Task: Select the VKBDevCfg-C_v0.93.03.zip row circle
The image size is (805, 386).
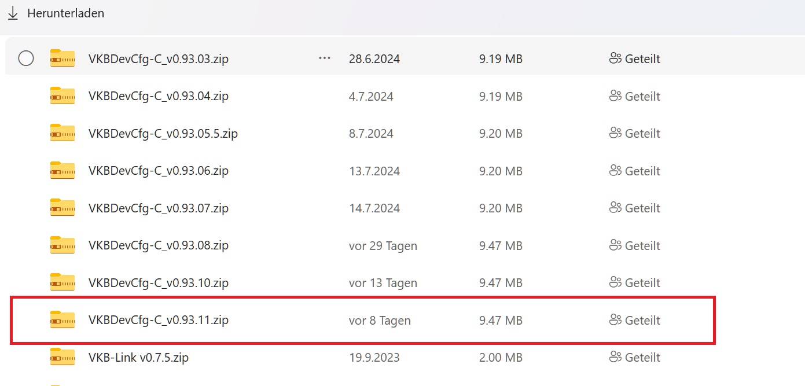Action: pyautogui.click(x=26, y=58)
